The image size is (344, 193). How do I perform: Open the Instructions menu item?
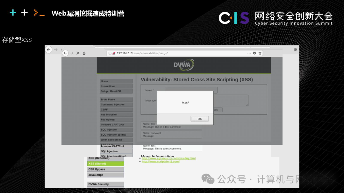116,86
